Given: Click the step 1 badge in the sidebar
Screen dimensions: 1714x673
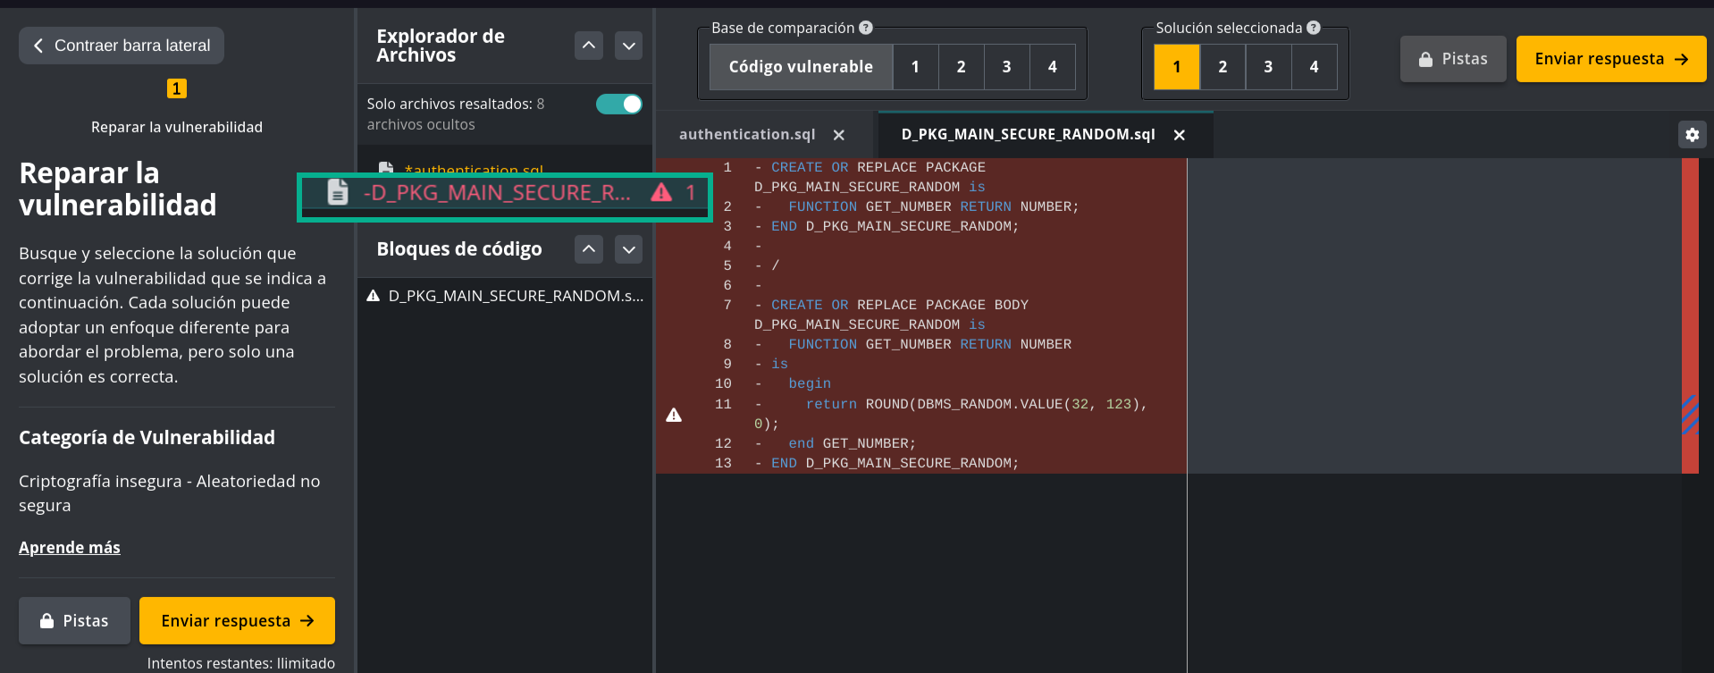Looking at the screenshot, I should point(177,88).
